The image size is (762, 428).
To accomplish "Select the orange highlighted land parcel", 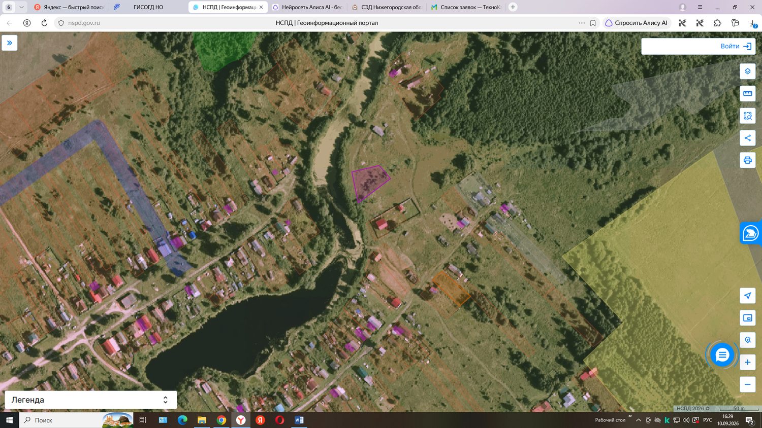I will coord(450,288).
